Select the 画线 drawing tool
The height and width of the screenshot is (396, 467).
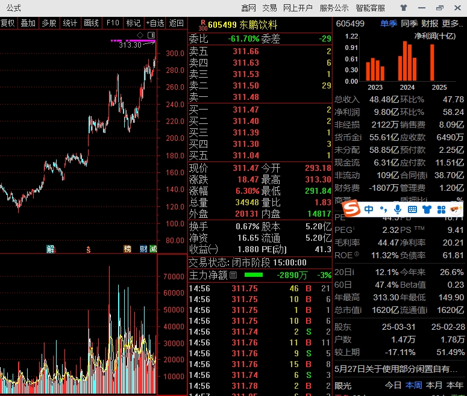(x=92, y=23)
